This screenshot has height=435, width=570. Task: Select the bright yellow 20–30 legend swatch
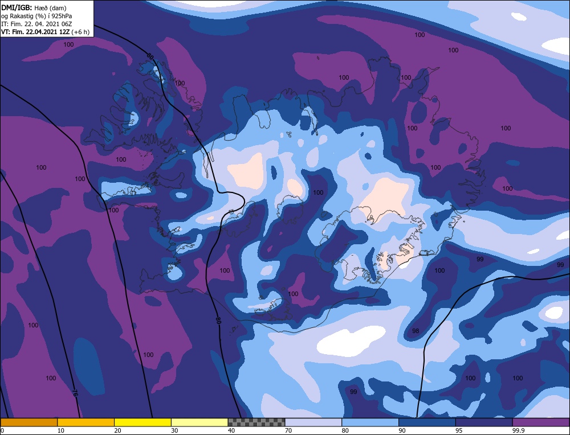click(142, 422)
